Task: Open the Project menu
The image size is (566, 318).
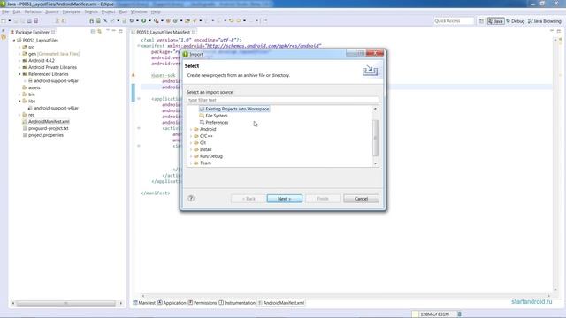Action: point(108,11)
